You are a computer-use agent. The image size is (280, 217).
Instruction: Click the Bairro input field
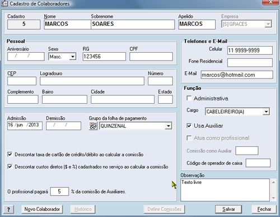coord(64,99)
